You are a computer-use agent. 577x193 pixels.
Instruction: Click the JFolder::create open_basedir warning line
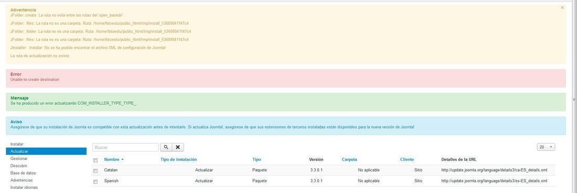(67, 15)
